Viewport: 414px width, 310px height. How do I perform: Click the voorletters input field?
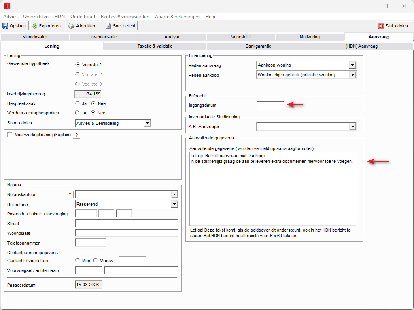click(132, 260)
